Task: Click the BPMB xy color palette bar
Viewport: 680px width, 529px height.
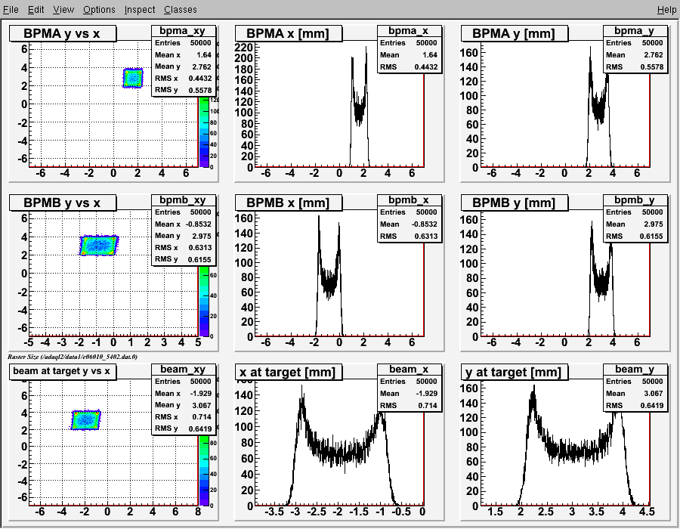Action: pos(204,302)
